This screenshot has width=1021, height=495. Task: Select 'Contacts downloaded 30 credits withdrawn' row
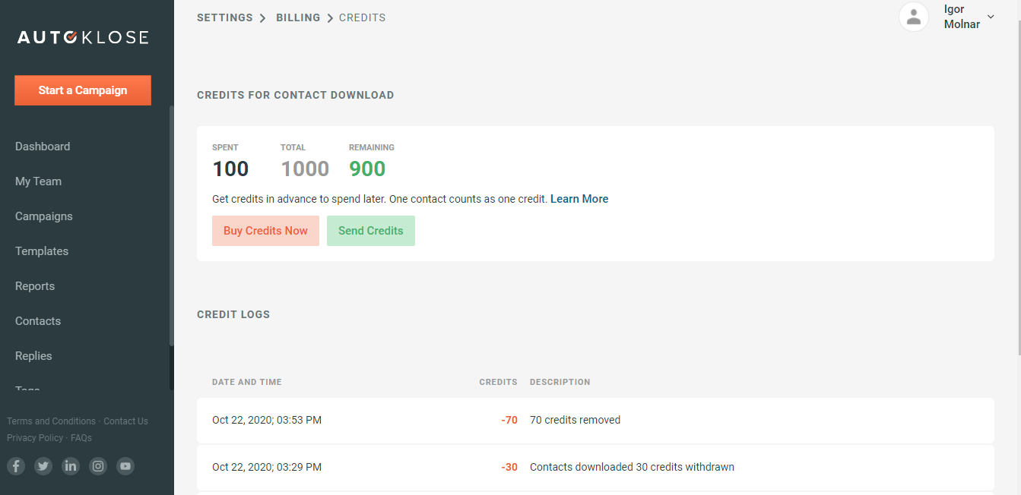(595, 468)
